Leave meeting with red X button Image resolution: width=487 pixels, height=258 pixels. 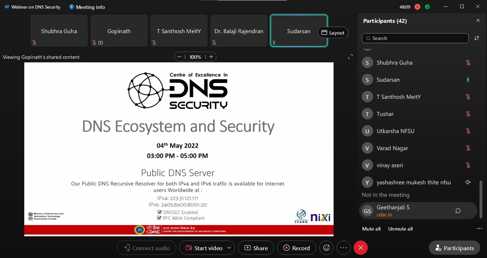(x=361, y=248)
